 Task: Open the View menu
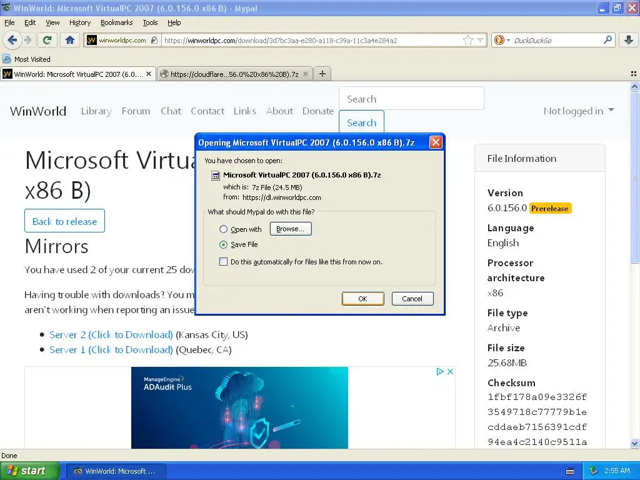52,22
